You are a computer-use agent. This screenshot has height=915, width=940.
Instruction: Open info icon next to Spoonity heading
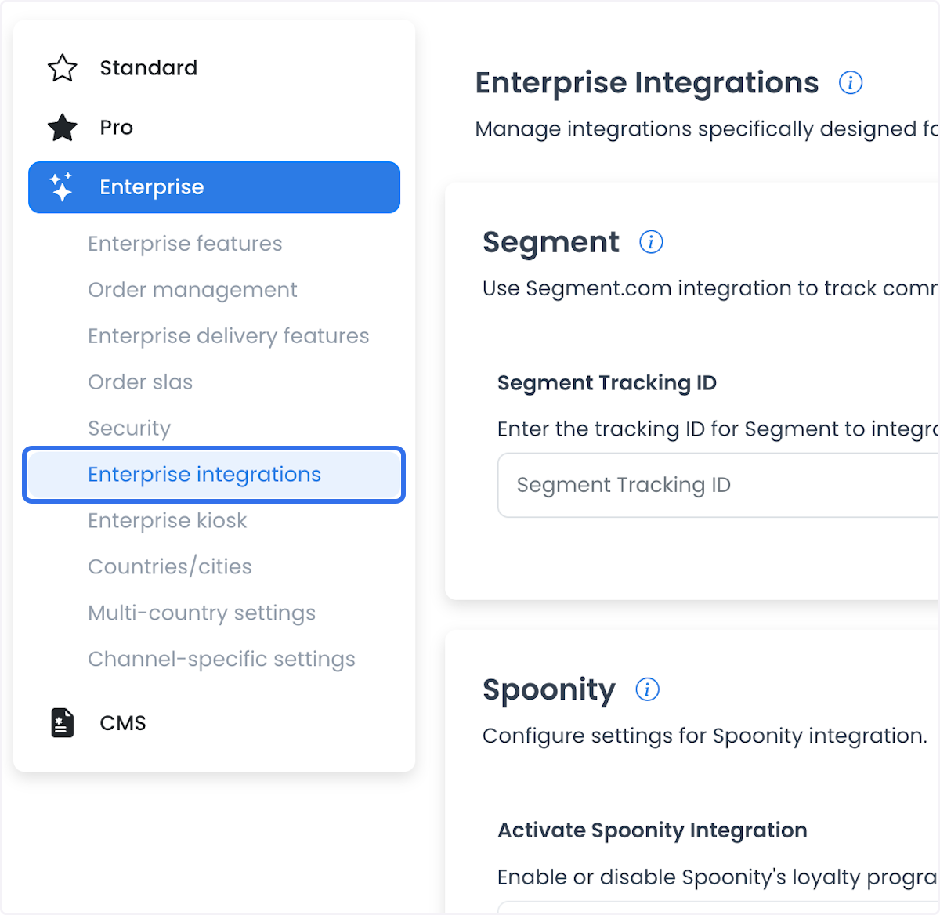point(647,689)
